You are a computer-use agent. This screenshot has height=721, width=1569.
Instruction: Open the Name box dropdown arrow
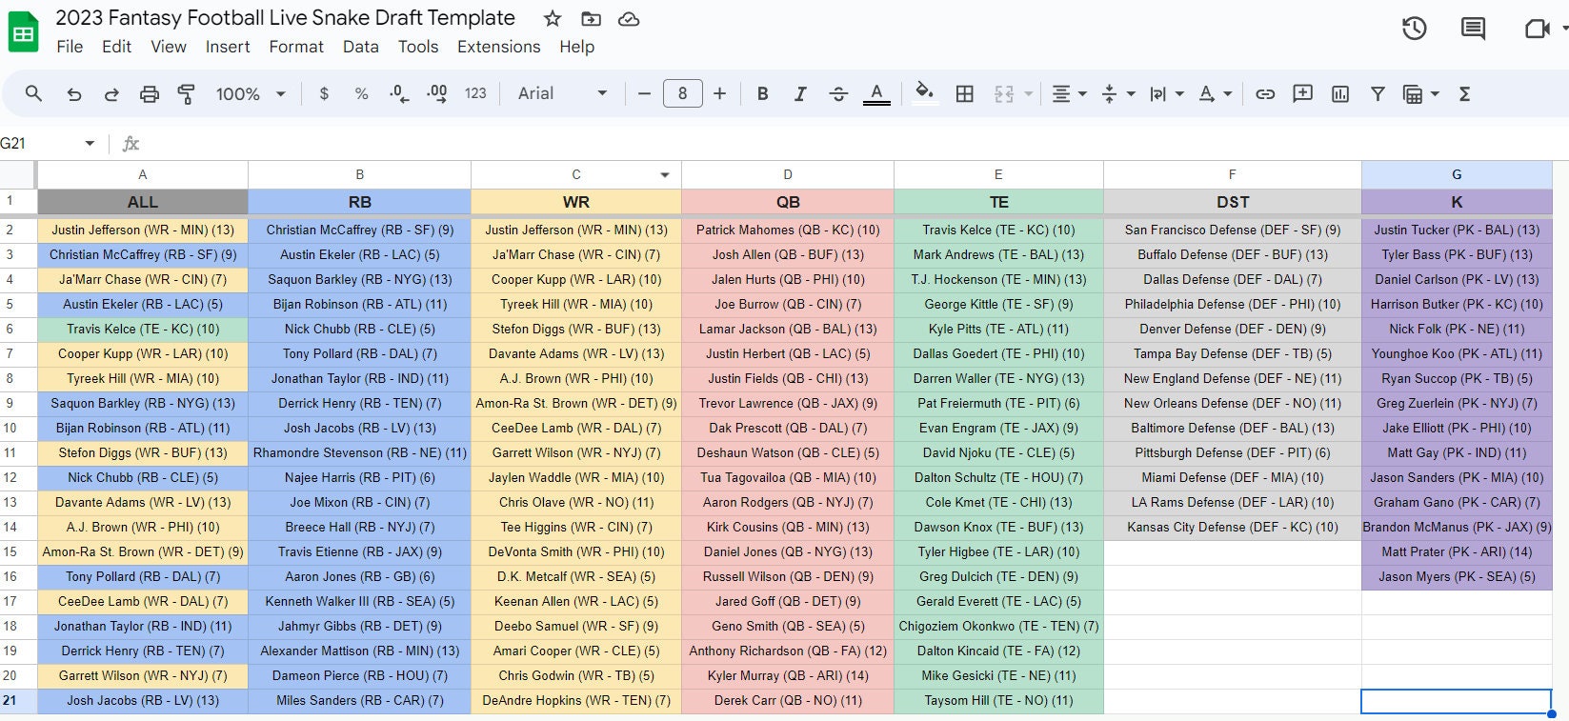coord(90,144)
